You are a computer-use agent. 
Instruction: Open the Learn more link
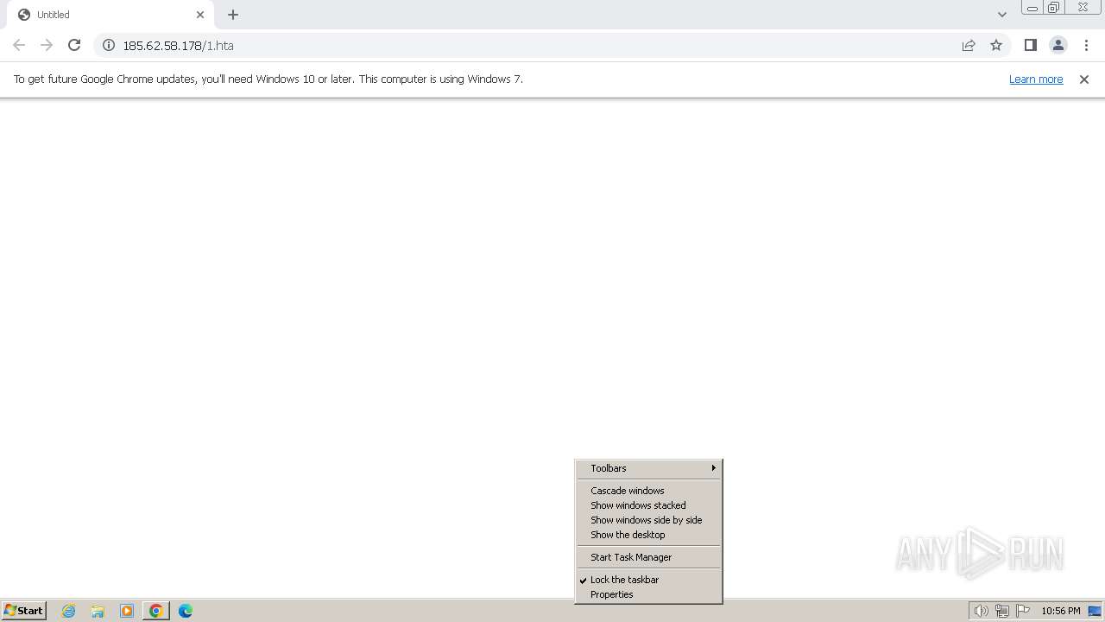pos(1036,79)
